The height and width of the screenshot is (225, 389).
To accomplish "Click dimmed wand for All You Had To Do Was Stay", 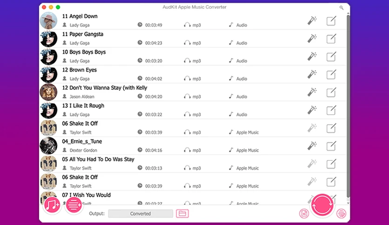I will pos(312,164).
